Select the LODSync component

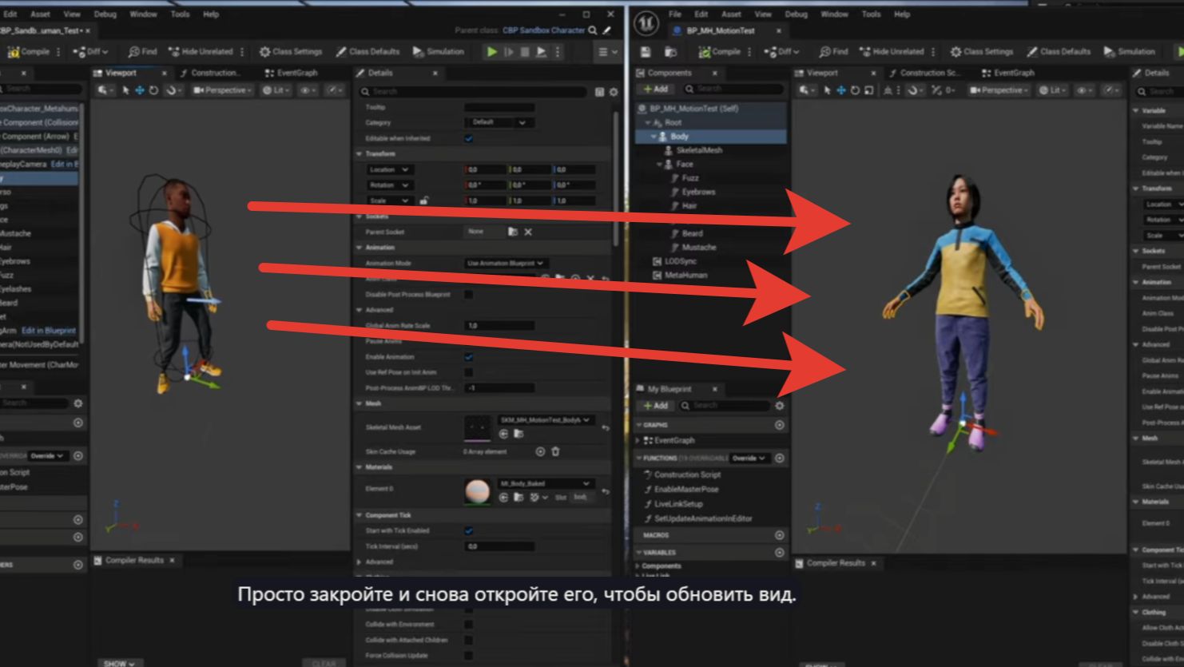point(681,261)
